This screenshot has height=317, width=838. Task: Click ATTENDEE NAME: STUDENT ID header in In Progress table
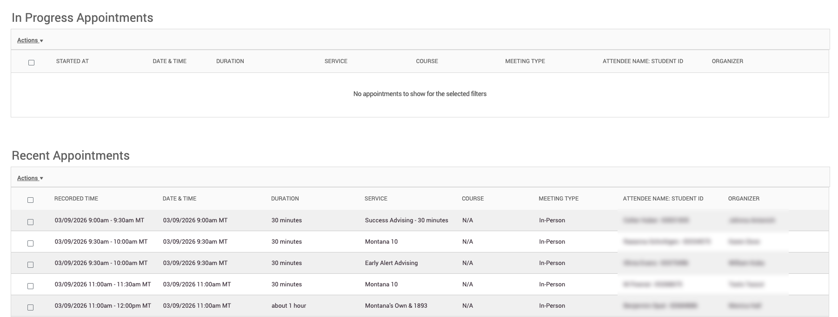pyautogui.click(x=643, y=61)
